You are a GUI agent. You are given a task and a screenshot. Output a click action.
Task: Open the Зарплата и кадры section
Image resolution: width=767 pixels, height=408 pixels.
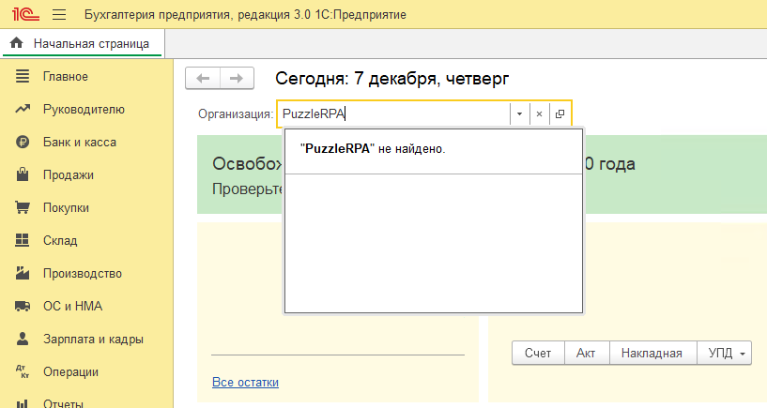93,340
